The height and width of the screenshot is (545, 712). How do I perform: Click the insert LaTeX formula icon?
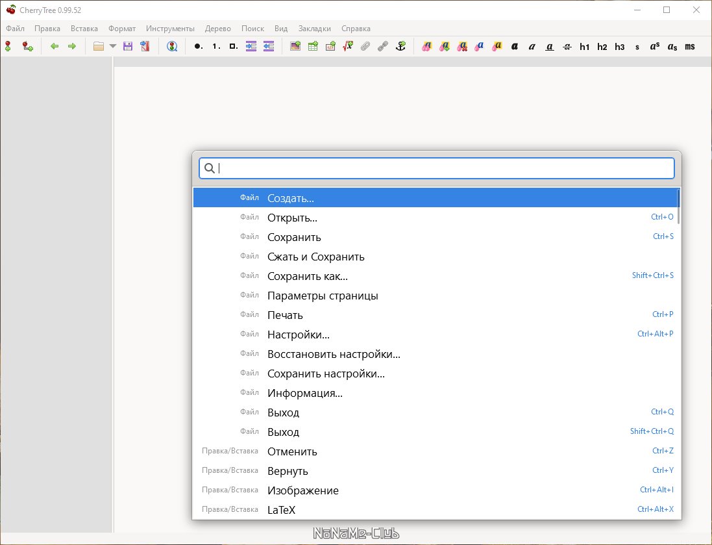[348, 46]
